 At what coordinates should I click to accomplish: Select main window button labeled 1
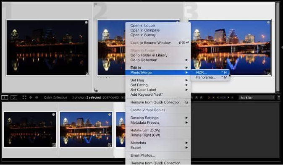[x=5, y=98]
